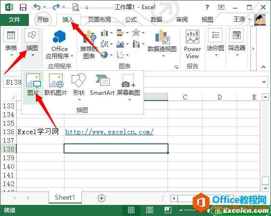Switch to page break preview in status bar
The image size is (271, 216).
tap(168, 210)
